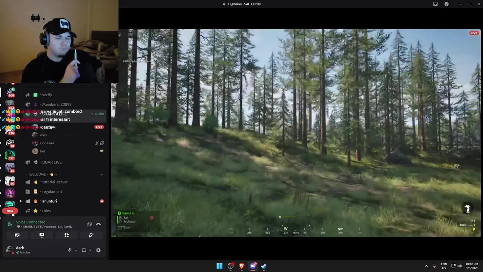Image resolution: width=483 pixels, height=272 pixels.
Task: Show voice connection quality icon details
Action: point(10,224)
